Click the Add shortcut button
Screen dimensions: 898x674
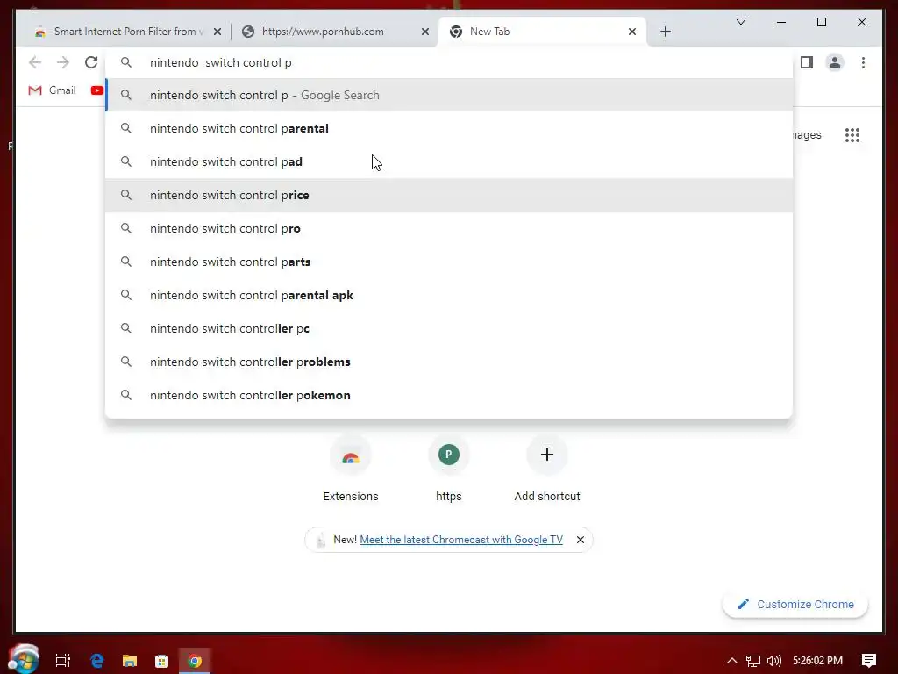point(547,469)
